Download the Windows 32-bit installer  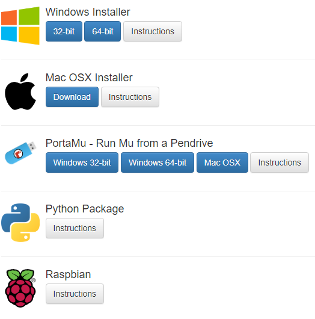point(64,31)
